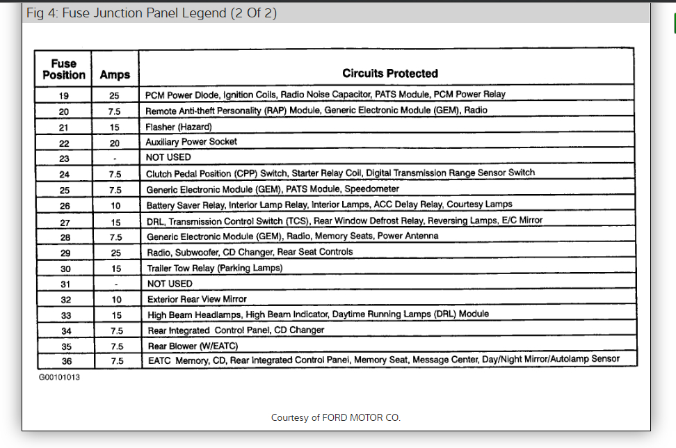This screenshot has height=448, width=676.
Task: Click fuse position 31 cell
Action: [x=65, y=285]
